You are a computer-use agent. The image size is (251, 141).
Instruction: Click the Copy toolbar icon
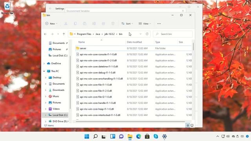pos(75,23)
